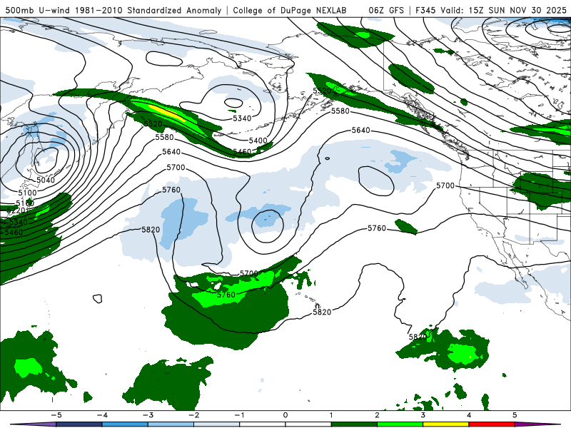The width and height of the screenshot is (571, 428).
Task: Select the pale blue -2 to -1 colorbar segment
Action: (216, 424)
